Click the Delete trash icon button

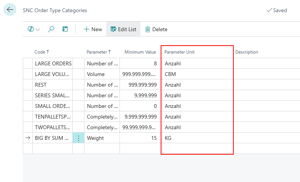[156, 29]
